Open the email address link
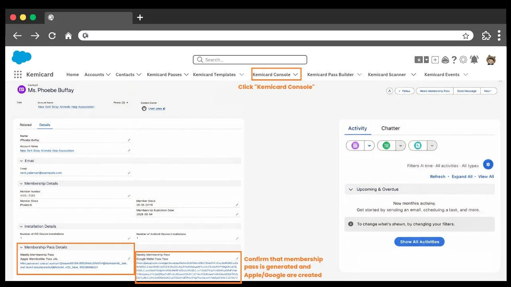 (41, 173)
